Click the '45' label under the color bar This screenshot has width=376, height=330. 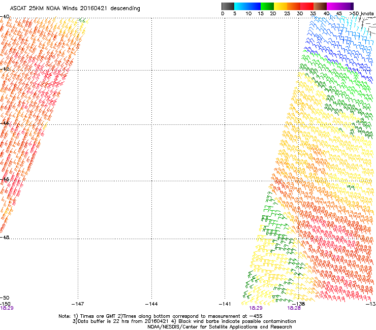coord(339,14)
